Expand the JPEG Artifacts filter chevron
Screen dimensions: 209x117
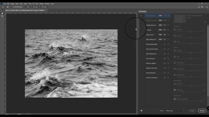[x=169, y=39]
